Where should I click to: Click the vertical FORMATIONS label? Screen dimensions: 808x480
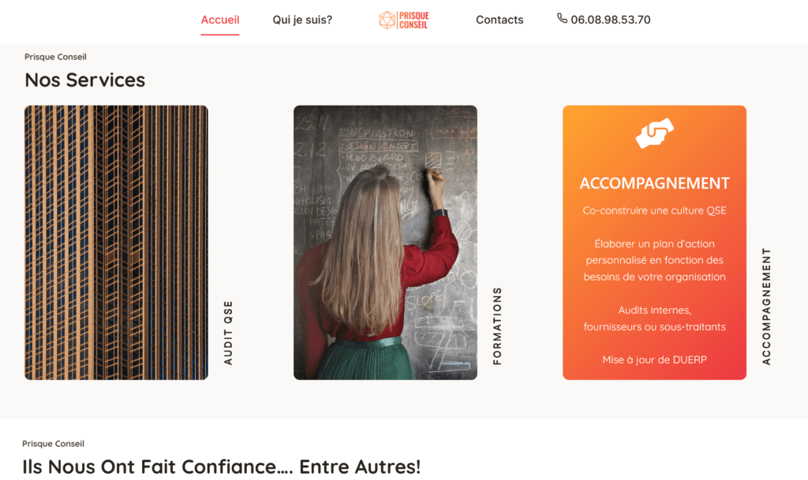pos(497,326)
